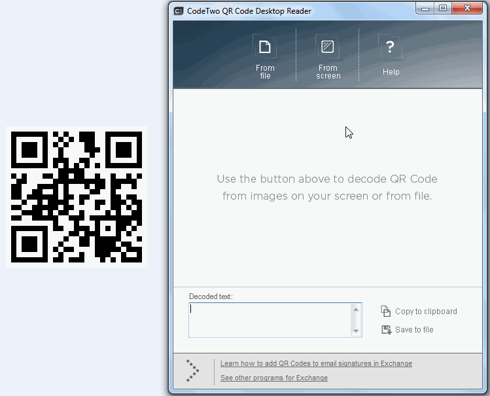
Task: Click the CodeTwo dotted arrow logo
Action: click(192, 370)
